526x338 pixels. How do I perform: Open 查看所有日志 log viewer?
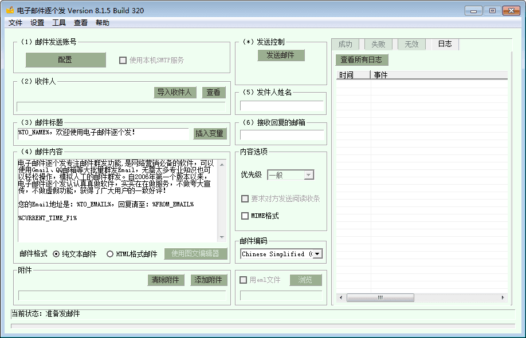tap(362, 59)
